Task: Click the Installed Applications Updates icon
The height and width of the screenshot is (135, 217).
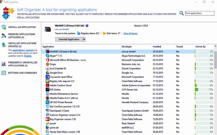Action: (4, 45)
